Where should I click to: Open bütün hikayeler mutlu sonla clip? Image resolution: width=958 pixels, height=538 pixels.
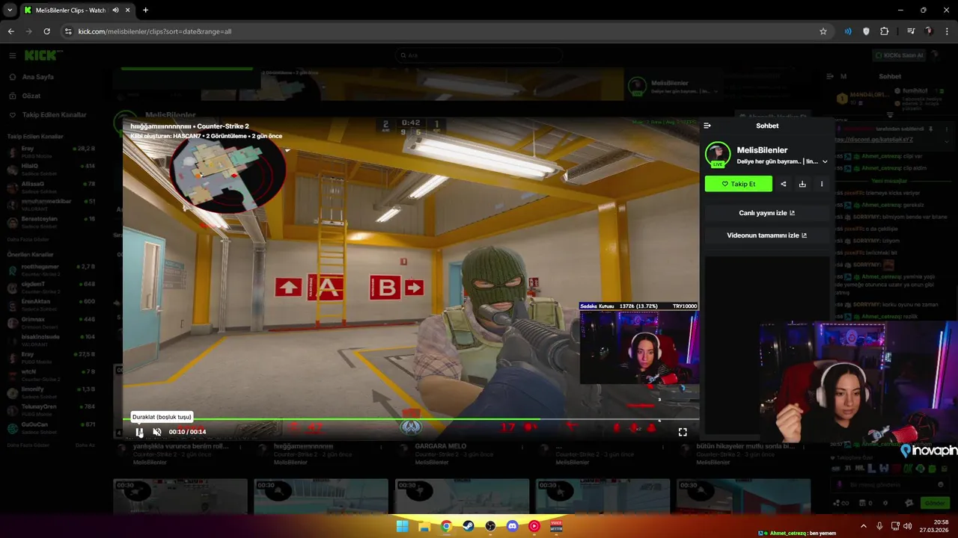tap(745, 446)
